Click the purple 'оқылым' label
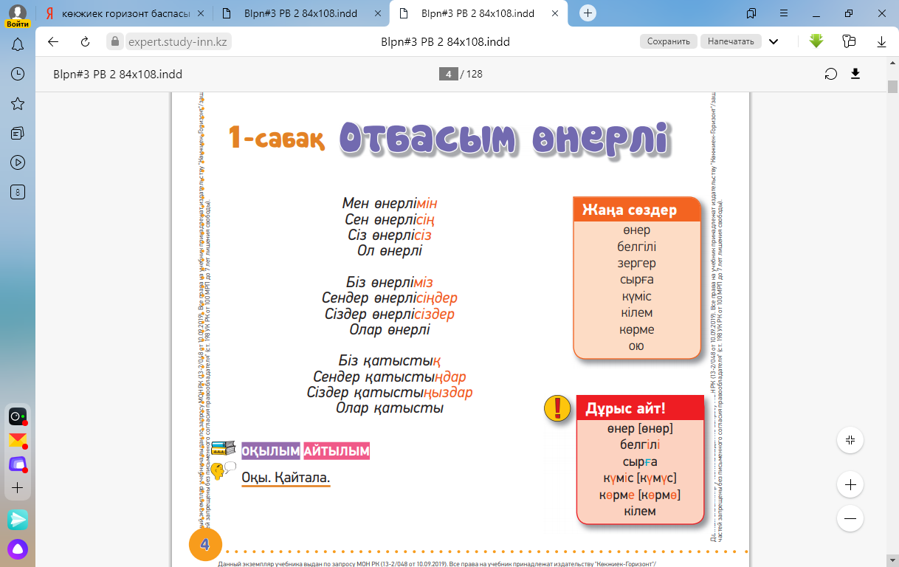 click(x=271, y=451)
